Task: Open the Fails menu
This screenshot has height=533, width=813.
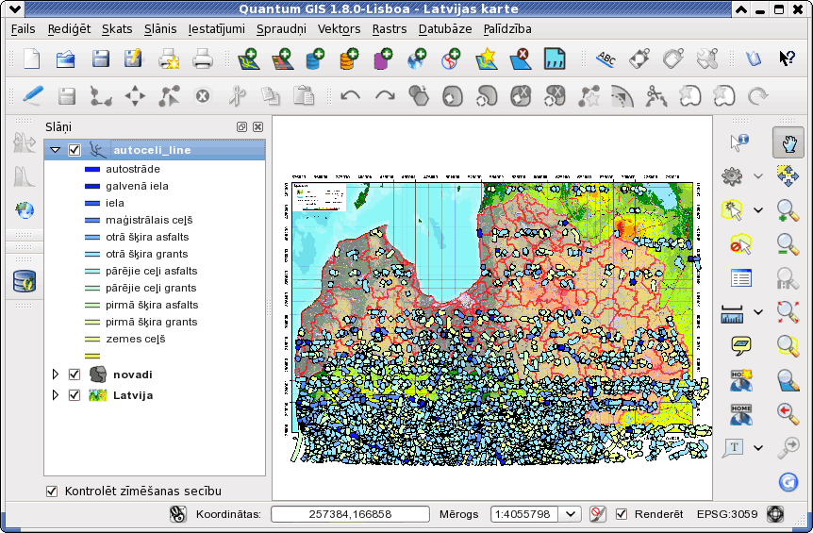Action: [x=24, y=29]
